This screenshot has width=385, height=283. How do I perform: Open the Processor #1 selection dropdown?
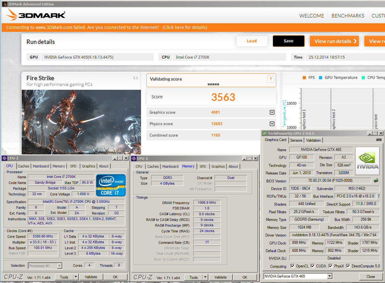click(x=59, y=265)
